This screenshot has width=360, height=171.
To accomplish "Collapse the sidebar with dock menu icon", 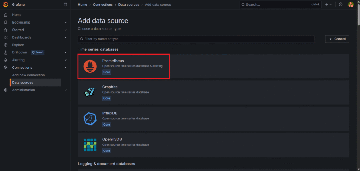I will (65, 4).
